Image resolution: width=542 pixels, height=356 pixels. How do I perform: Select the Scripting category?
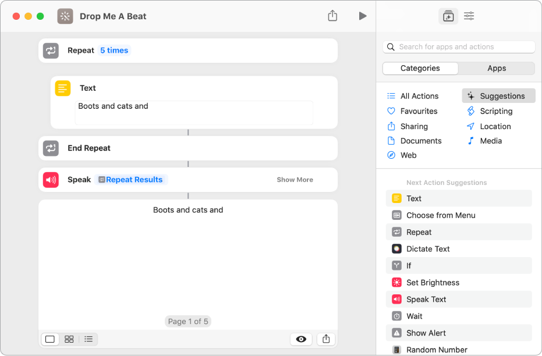tap(494, 111)
